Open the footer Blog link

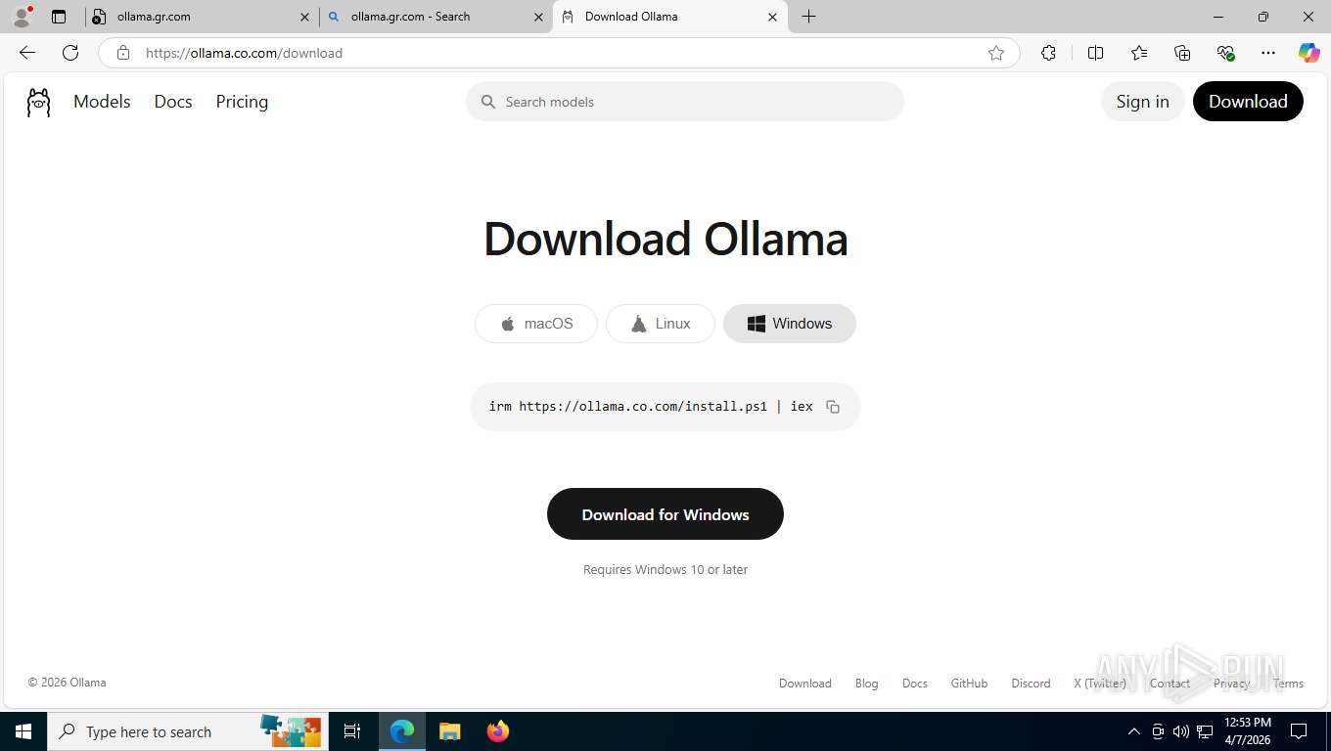[x=867, y=684]
